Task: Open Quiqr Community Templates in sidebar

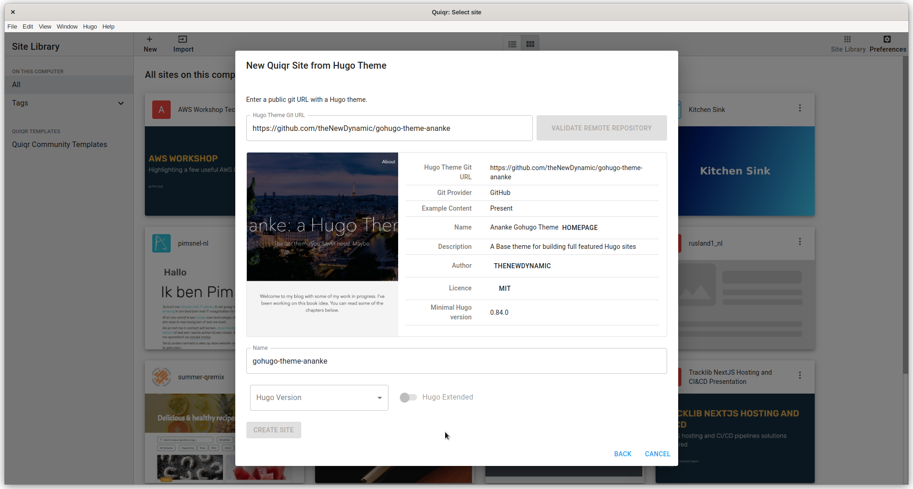Action: tap(60, 145)
